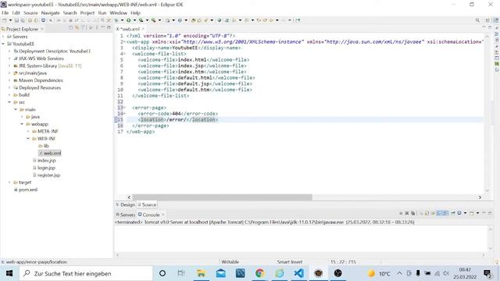Expand the Maven Dependencies node

pos(9,80)
